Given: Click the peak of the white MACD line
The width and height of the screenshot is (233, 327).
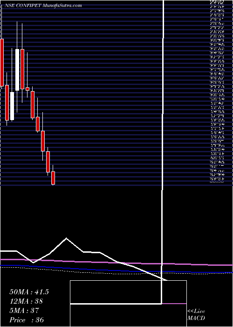Looking at the screenshot, I should (x=66, y=238).
